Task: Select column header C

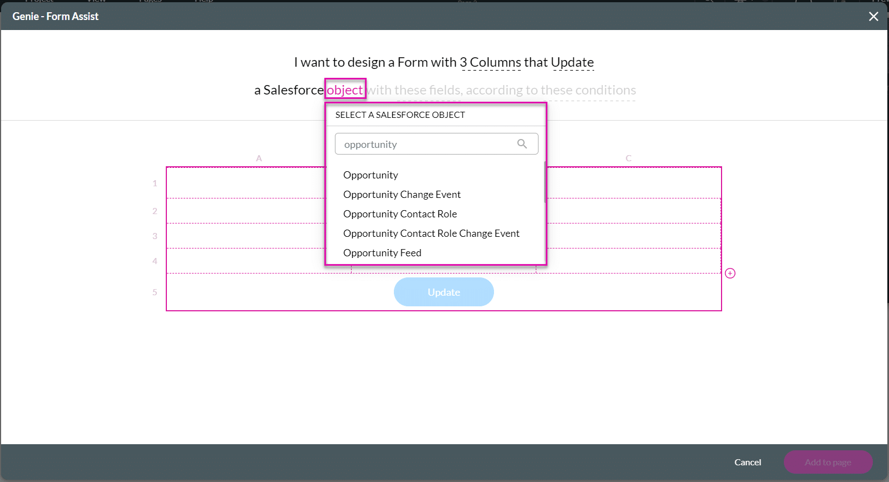Action: [629, 158]
